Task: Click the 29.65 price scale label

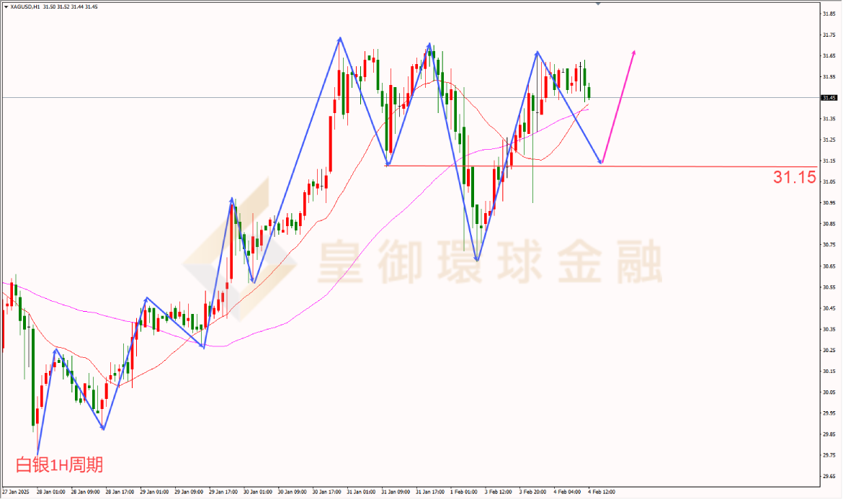Action: [829, 477]
